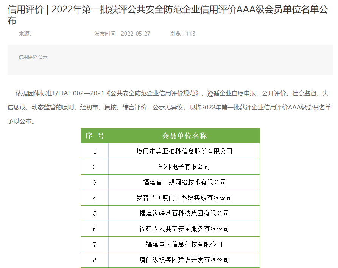Screen dimensions: 338x268
Task: Select 福建量为信息科技有限公司 in the list
Action: tap(184, 244)
